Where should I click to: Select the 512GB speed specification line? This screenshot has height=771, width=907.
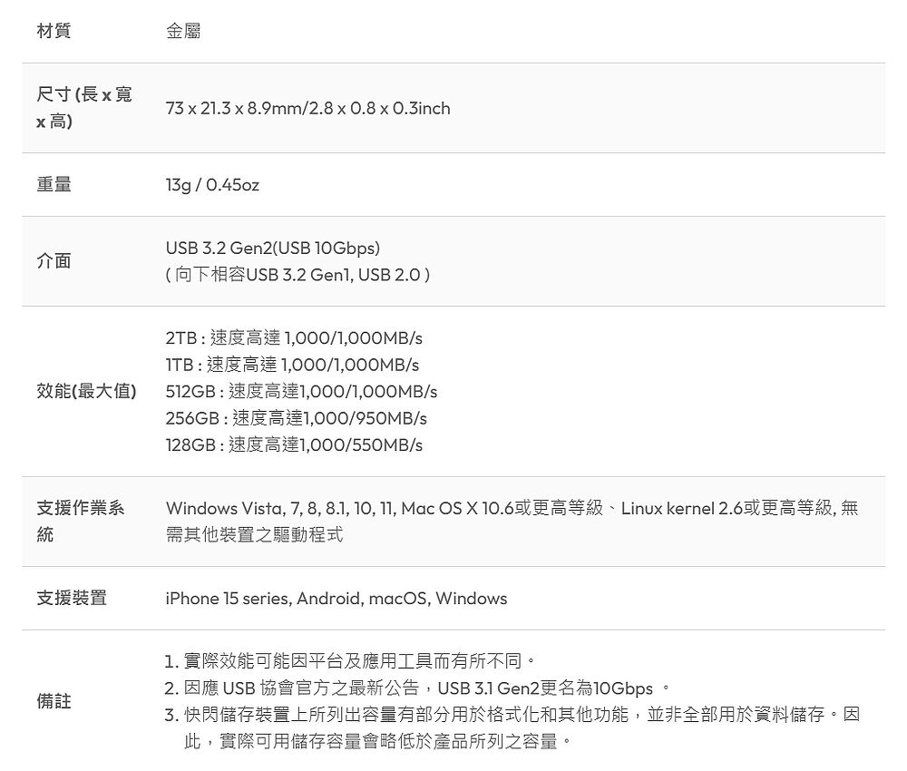click(x=301, y=392)
